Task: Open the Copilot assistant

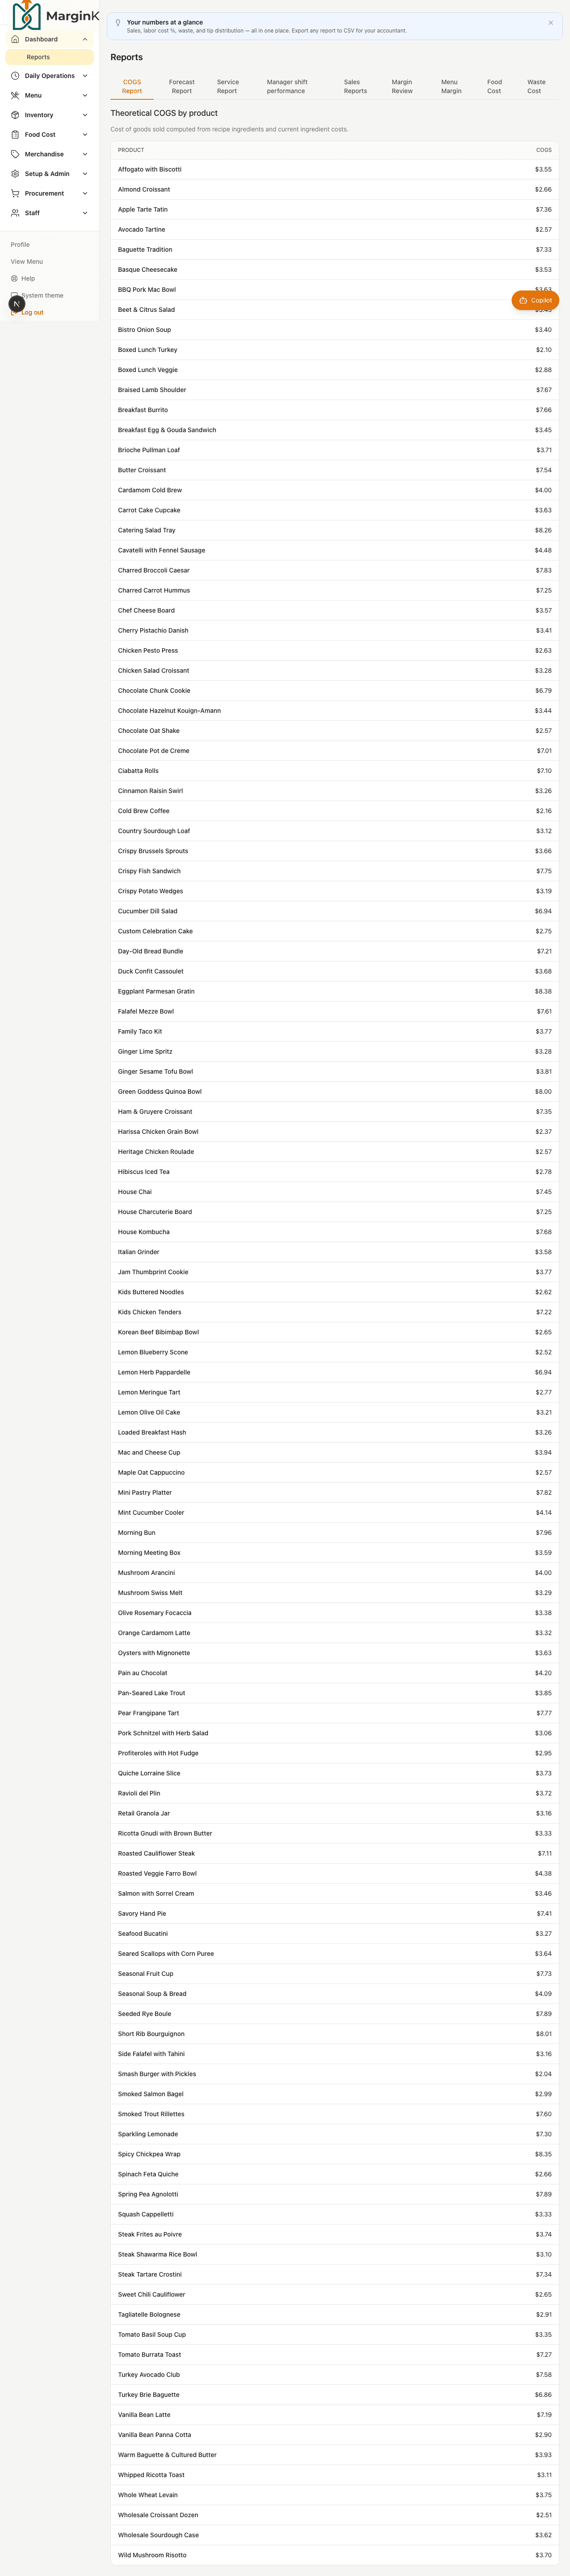Action: pos(535,300)
